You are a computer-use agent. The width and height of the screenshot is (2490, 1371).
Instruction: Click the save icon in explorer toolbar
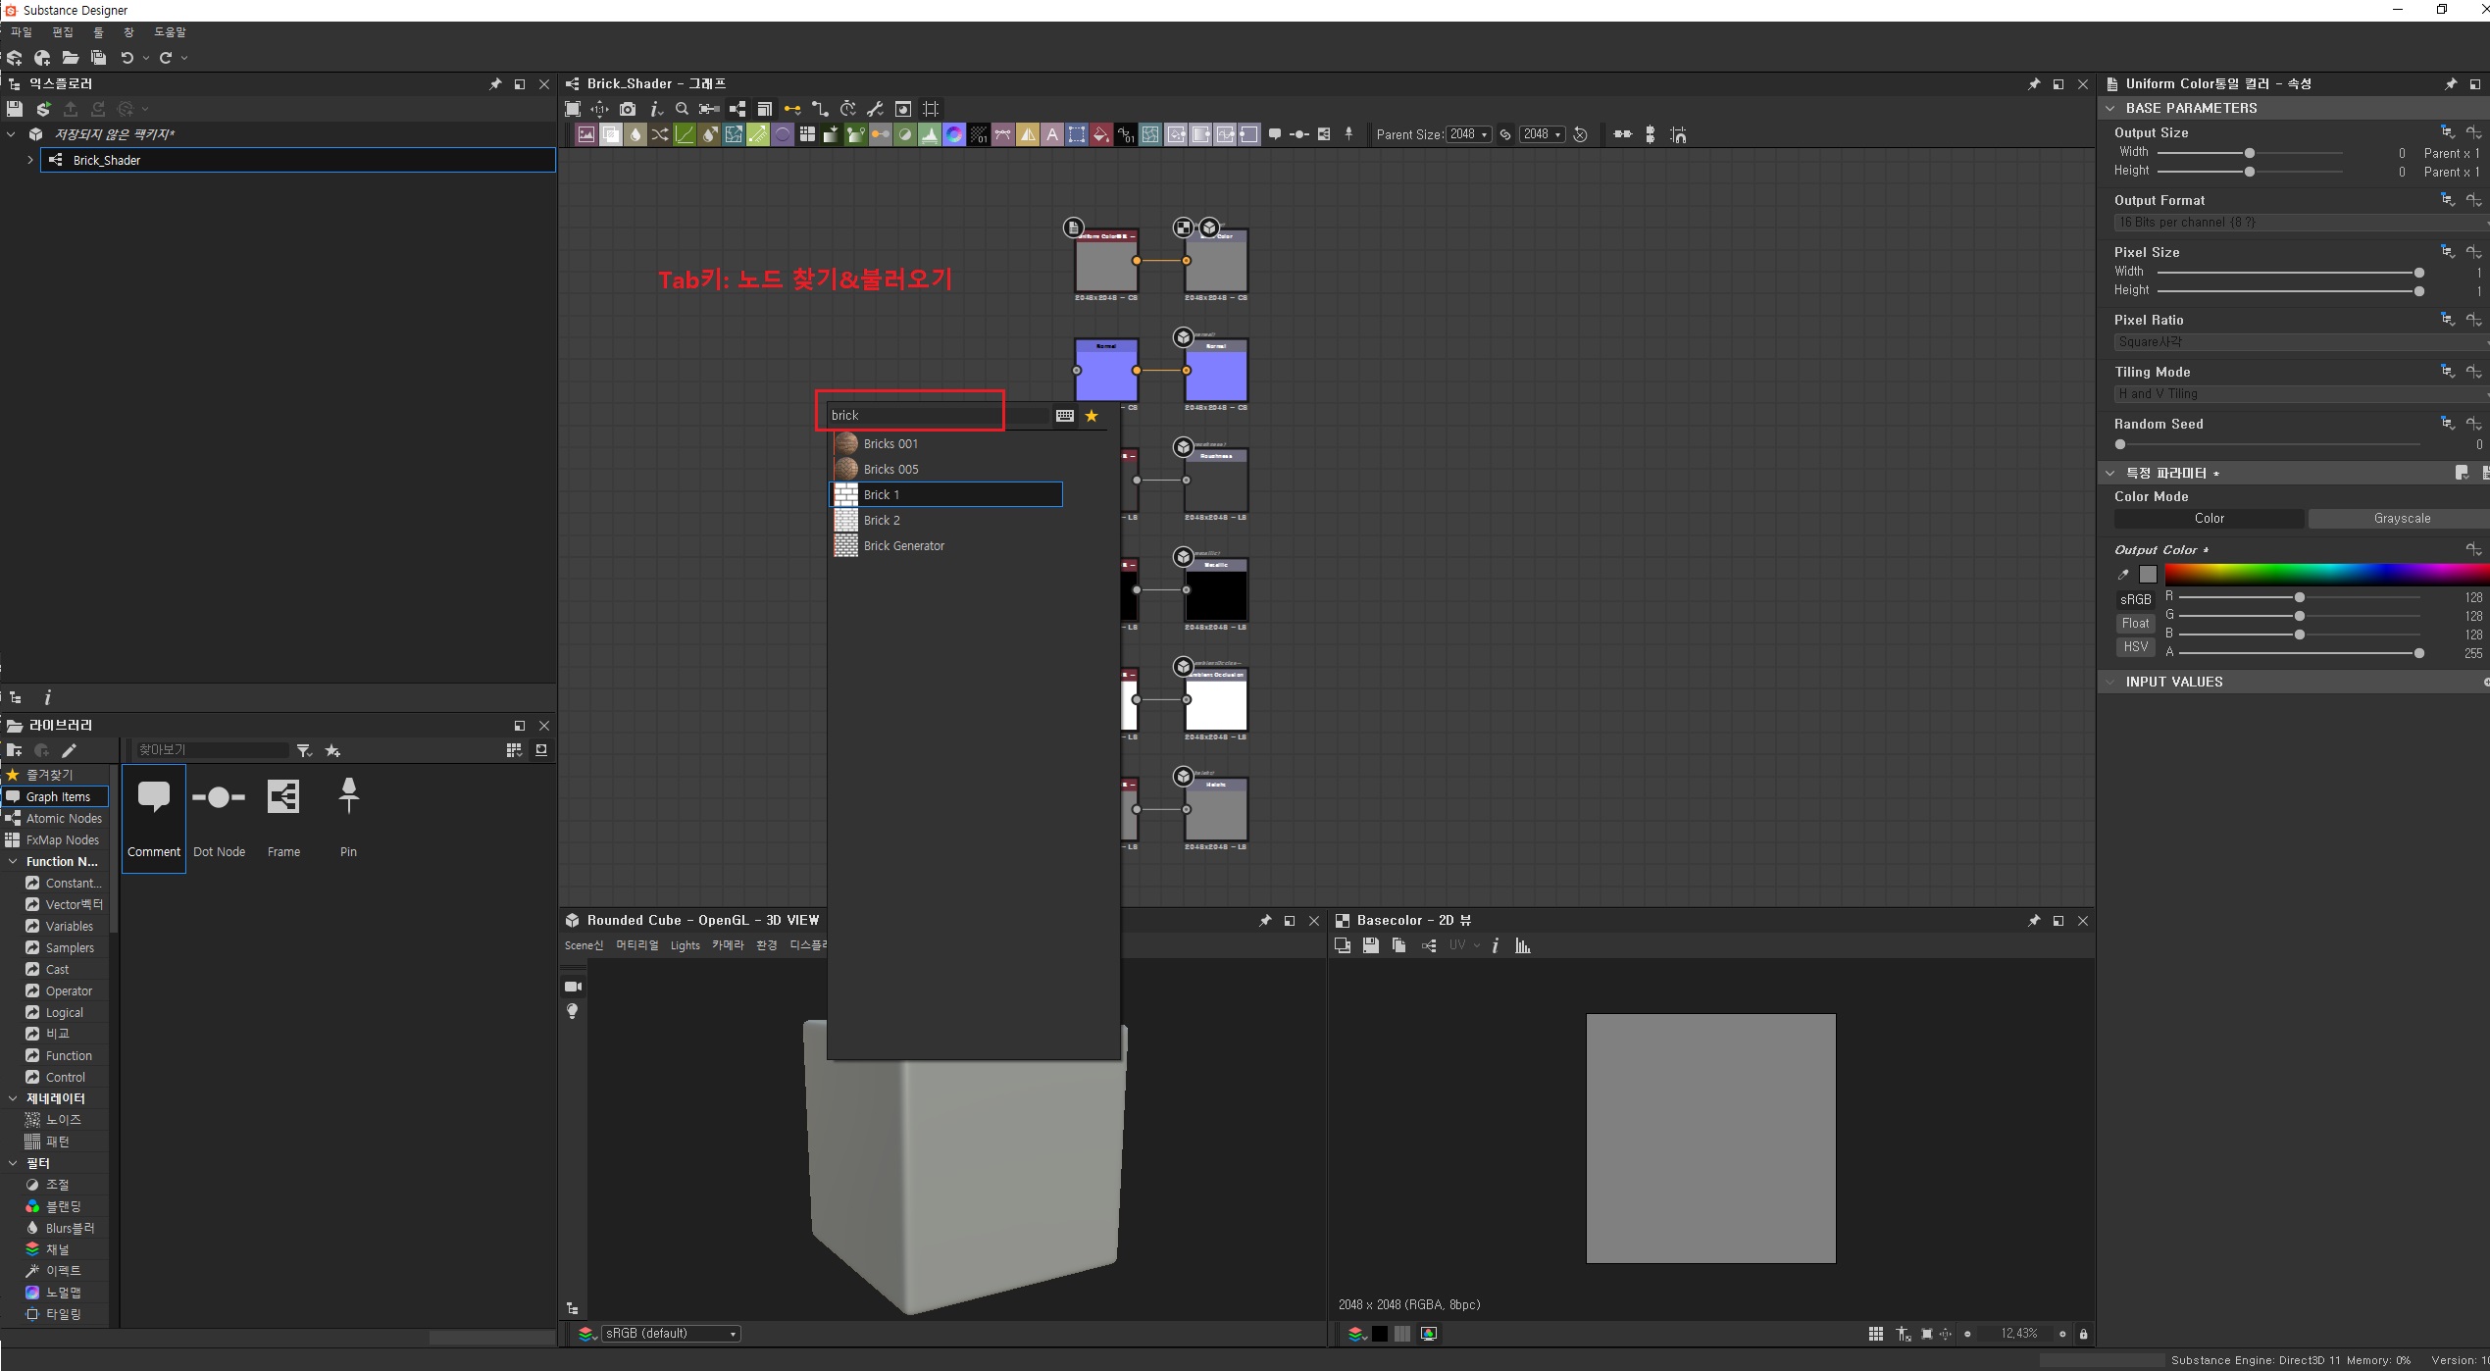tap(15, 109)
